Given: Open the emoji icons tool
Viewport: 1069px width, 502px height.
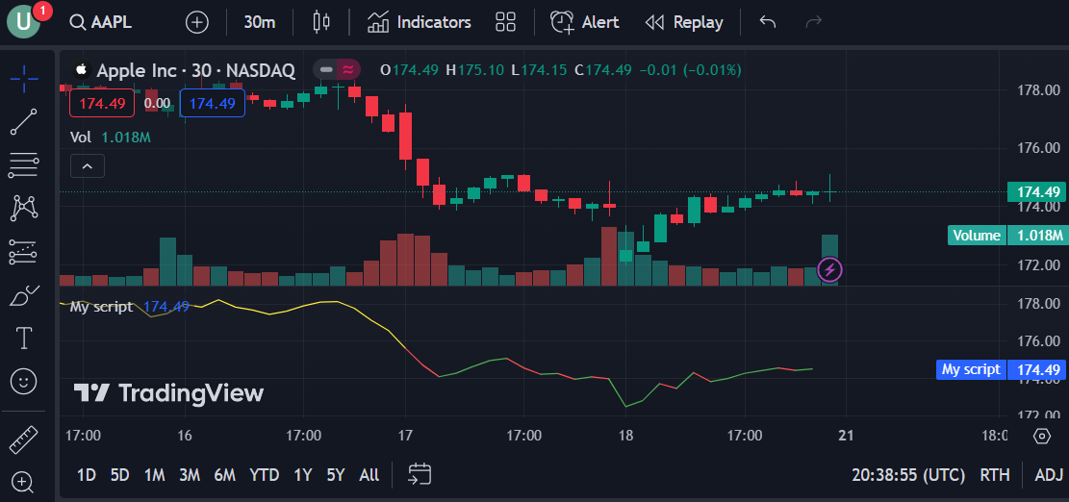Looking at the screenshot, I should click(24, 382).
